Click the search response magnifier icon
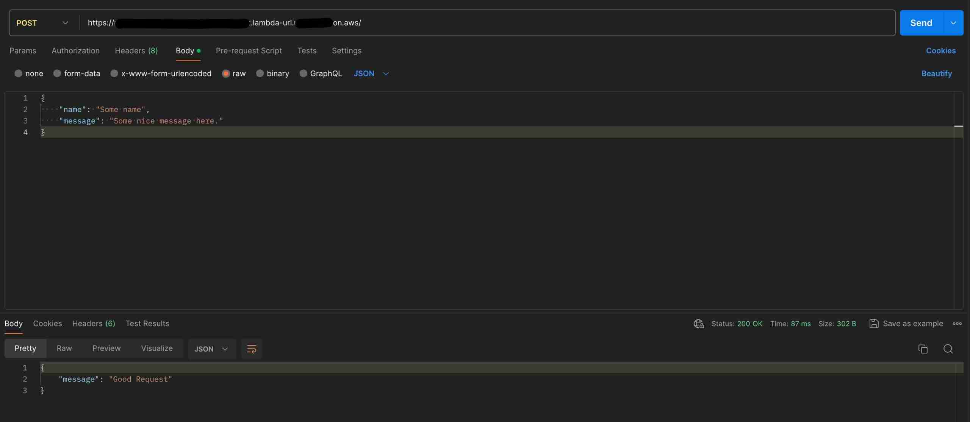This screenshot has height=422, width=970. (x=948, y=349)
